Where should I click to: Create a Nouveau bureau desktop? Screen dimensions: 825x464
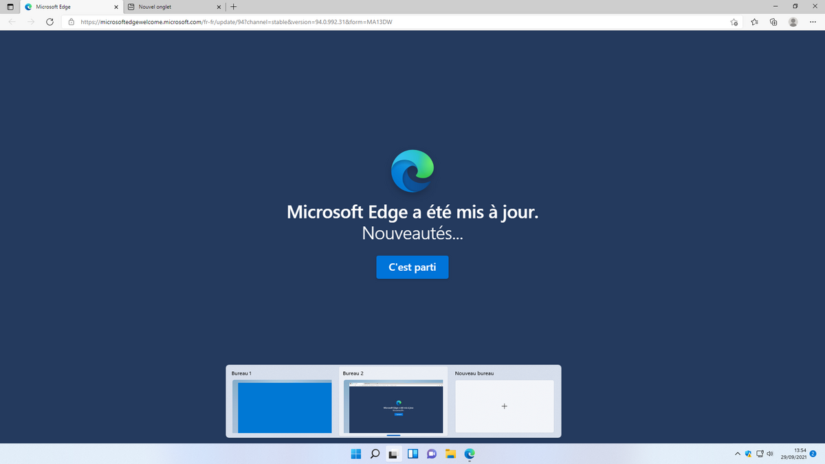click(x=504, y=406)
